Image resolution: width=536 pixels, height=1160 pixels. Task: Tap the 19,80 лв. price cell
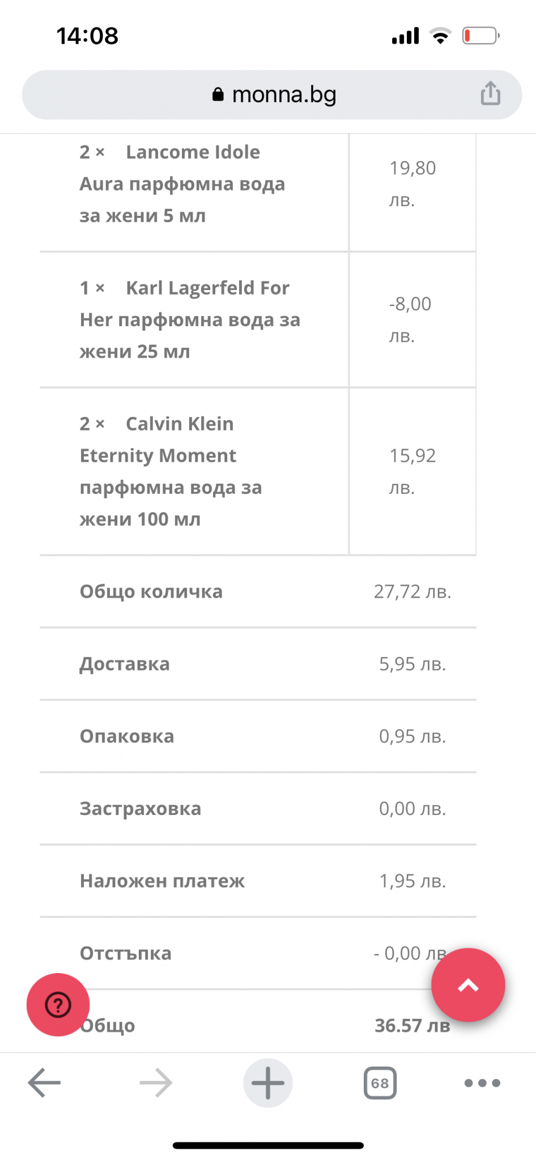pos(412,184)
